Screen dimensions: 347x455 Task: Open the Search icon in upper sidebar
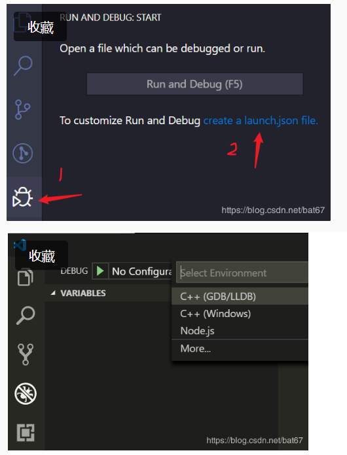click(23, 65)
